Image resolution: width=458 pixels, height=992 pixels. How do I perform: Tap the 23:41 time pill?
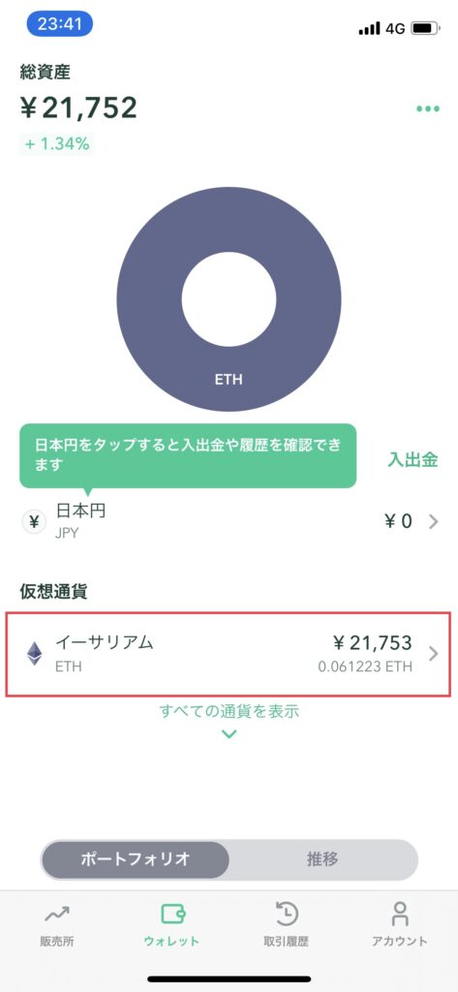(x=59, y=24)
